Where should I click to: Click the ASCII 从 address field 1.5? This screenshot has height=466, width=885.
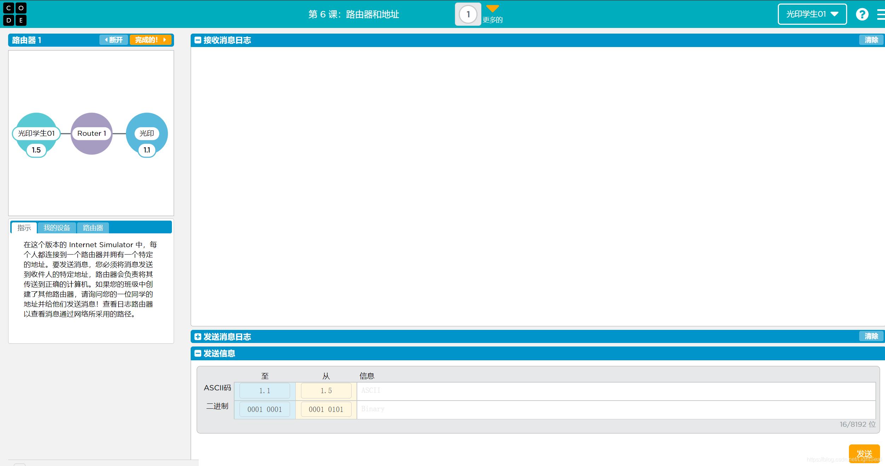[326, 391]
